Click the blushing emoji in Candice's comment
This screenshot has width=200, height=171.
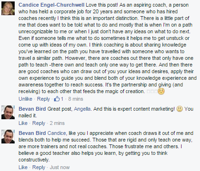[161, 91]
